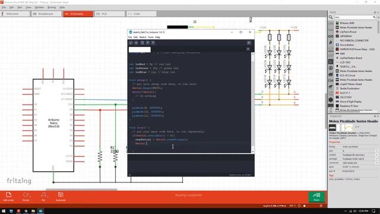Open the connector property dropdown in Inspector
Image resolution: width=380 pixels, height=214 pixels.
click(376, 163)
